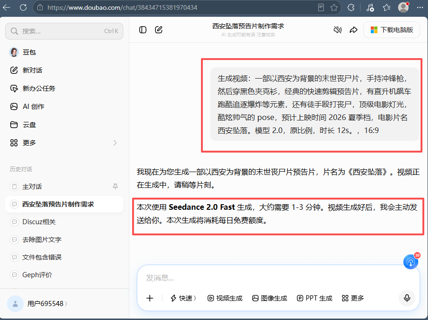This screenshot has width=428, height=320.
Task: Go back using the browser back arrow
Action: click(7, 7)
